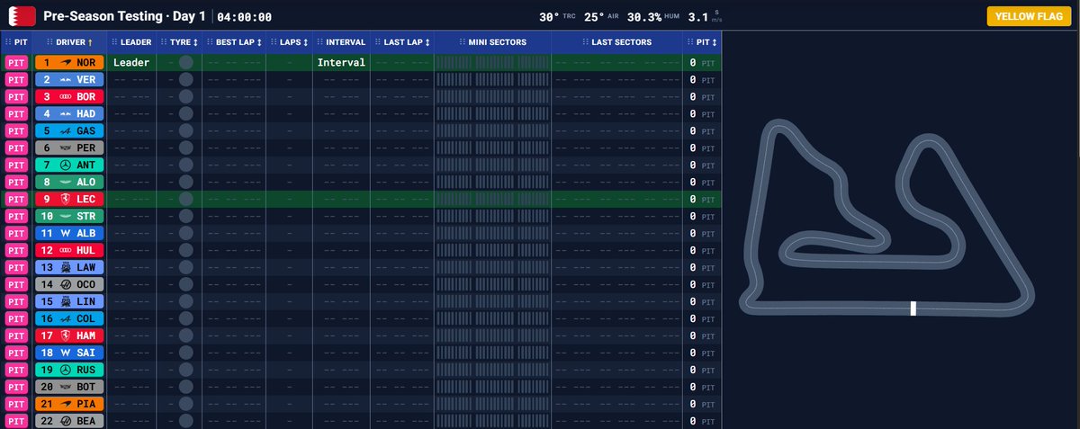
Task: Sort by right-side PIT column header
Action: coord(701,41)
